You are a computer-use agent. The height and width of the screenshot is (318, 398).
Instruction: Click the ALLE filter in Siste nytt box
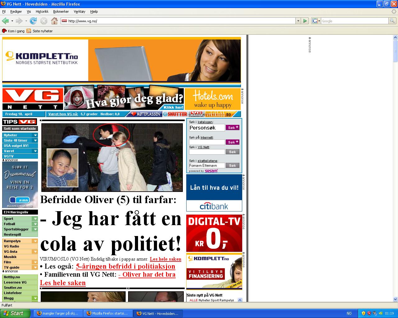[x=193, y=300]
